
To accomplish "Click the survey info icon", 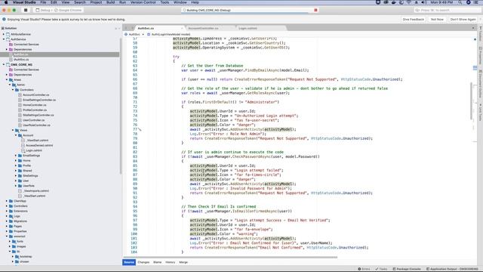I will [4, 19].
